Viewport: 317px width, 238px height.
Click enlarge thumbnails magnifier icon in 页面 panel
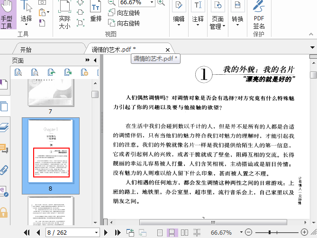pyautogui.click(x=18, y=72)
